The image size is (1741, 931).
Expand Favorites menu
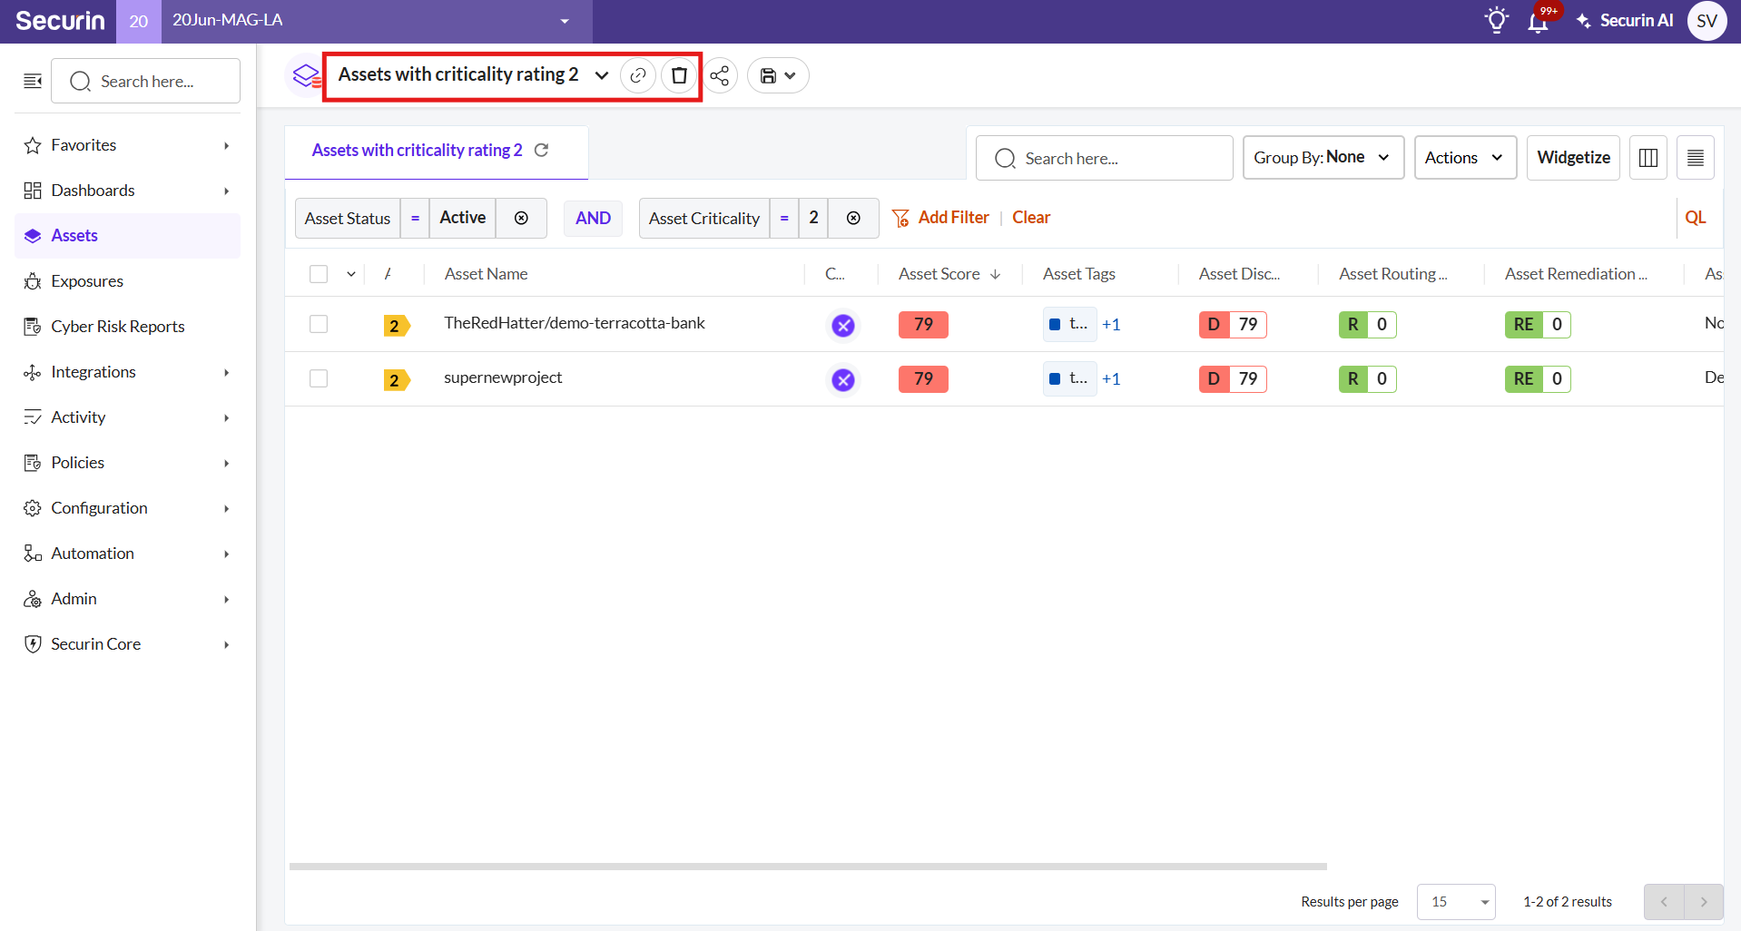coord(127,145)
